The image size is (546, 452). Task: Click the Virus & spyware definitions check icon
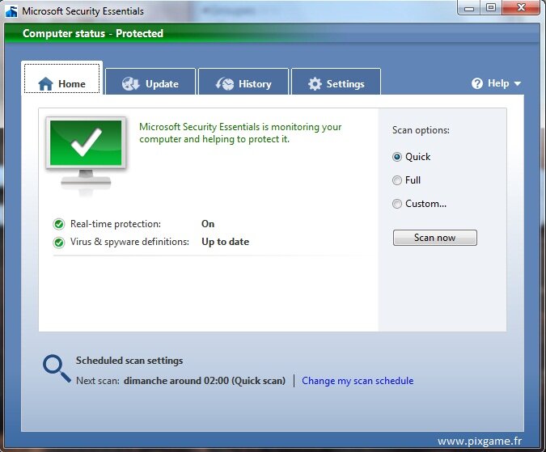[x=59, y=243]
